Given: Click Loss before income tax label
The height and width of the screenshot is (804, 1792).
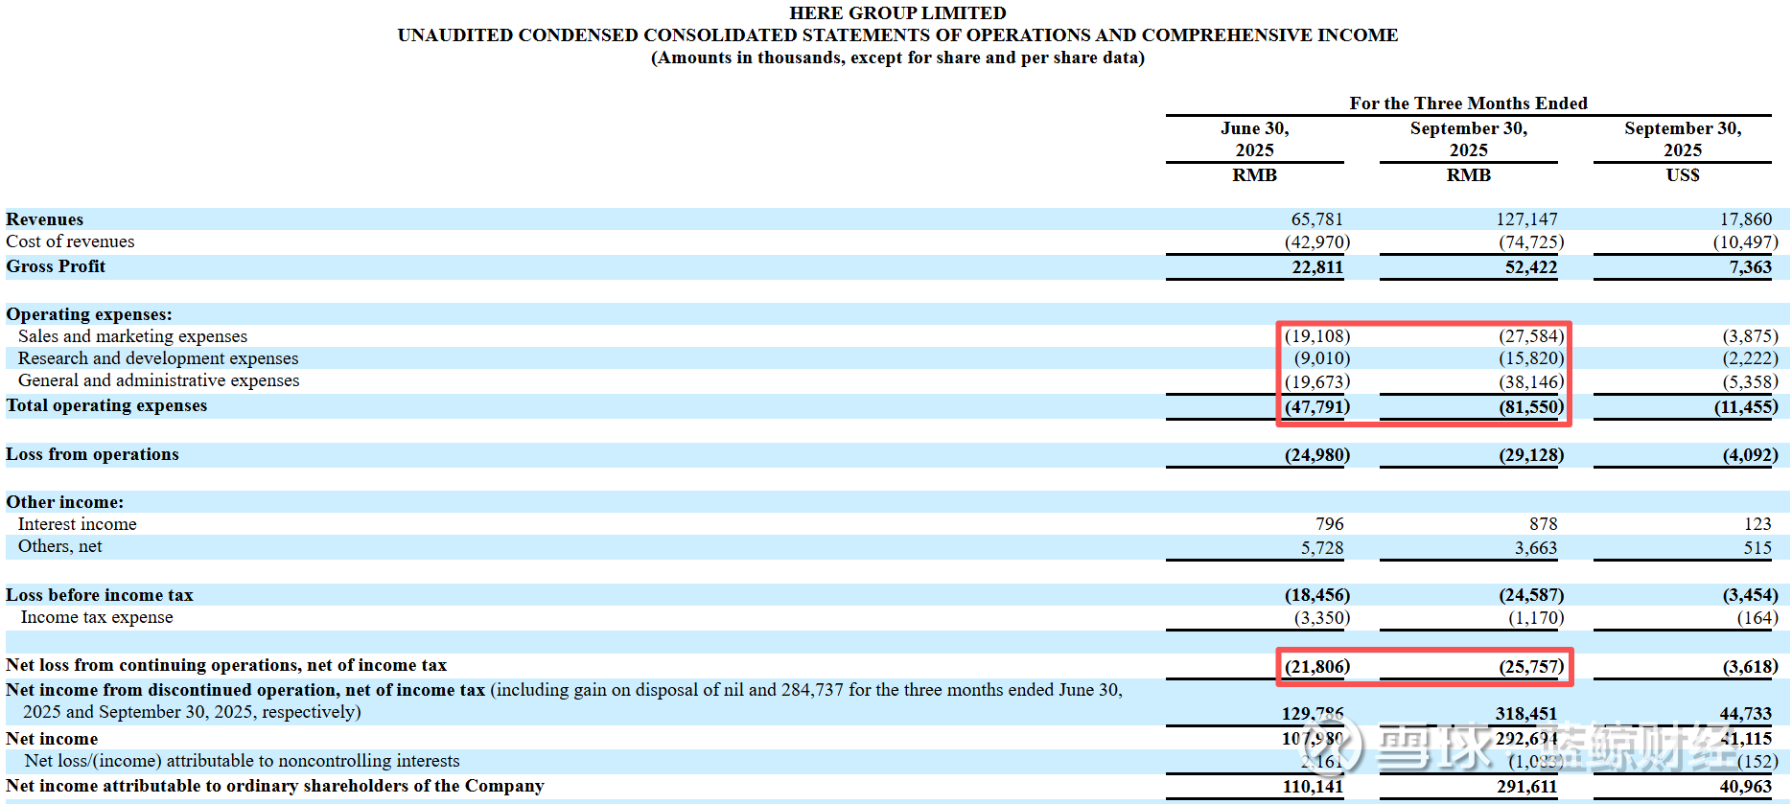Looking at the screenshot, I should coord(100,595).
